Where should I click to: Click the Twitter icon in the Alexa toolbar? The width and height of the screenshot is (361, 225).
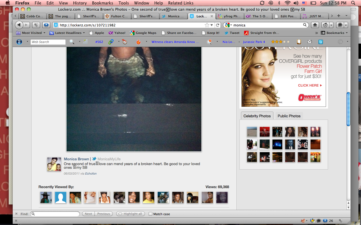[321, 42]
